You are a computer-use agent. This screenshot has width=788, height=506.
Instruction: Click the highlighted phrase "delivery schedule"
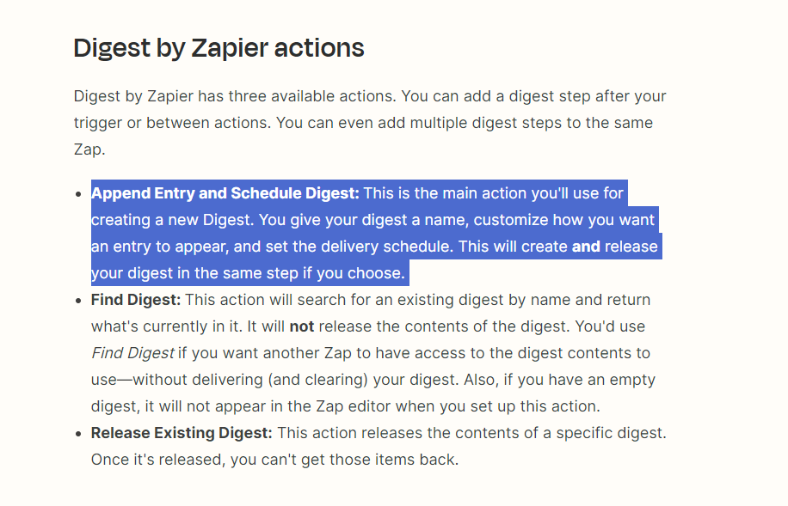[388, 247]
